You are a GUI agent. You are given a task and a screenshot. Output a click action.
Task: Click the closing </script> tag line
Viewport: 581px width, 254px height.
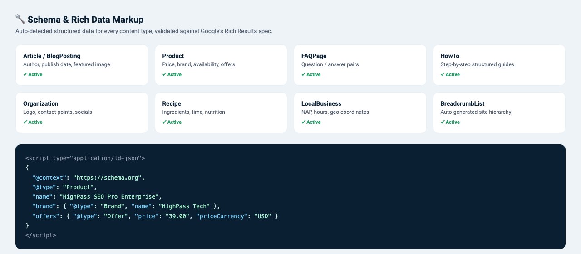pyautogui.click(x=41, y=235)
